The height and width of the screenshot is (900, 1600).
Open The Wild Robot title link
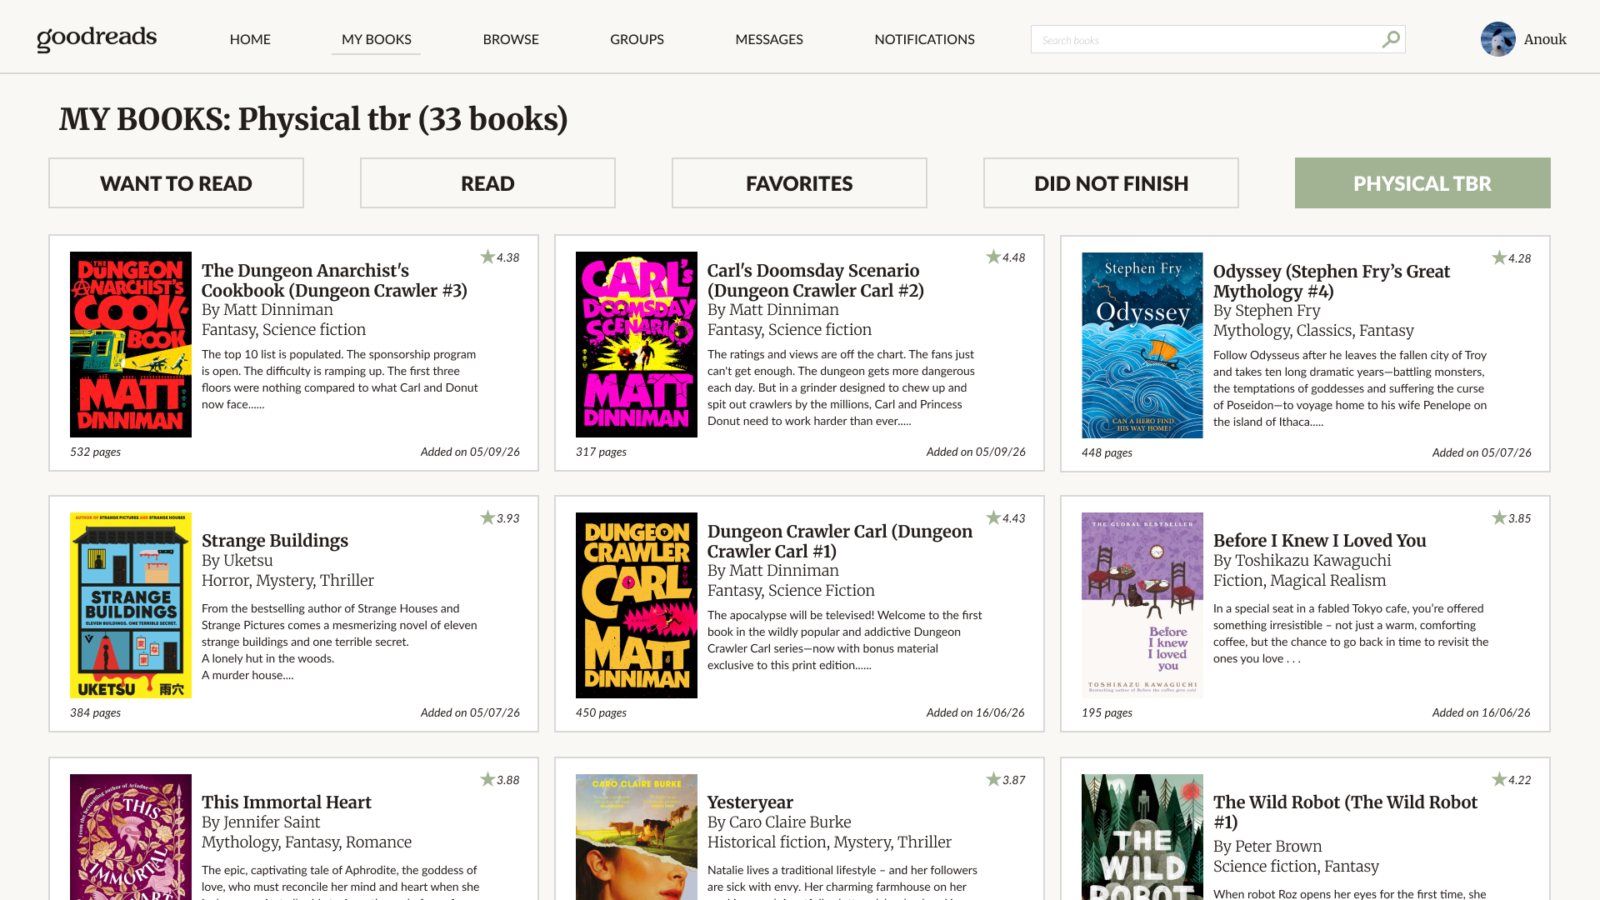[x=1345, y=812]
